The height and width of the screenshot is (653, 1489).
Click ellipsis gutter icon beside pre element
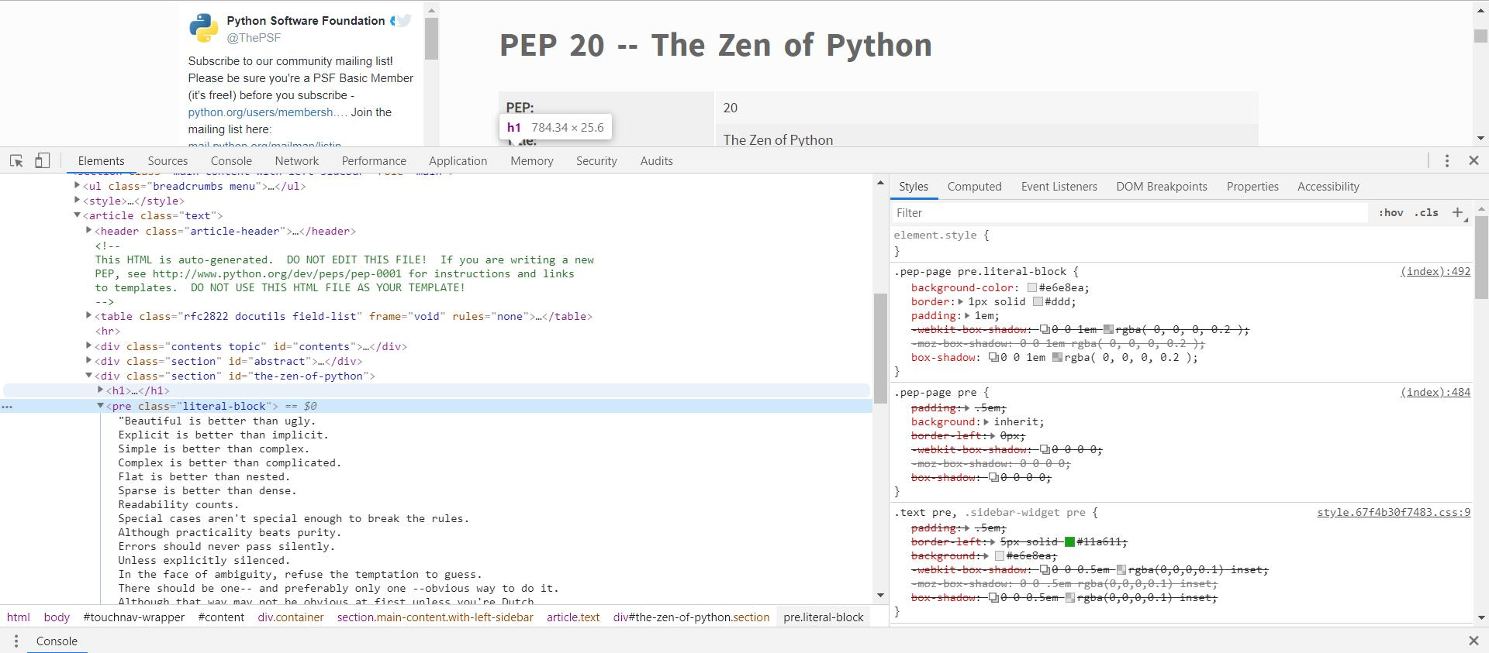[x=7, y=406]
